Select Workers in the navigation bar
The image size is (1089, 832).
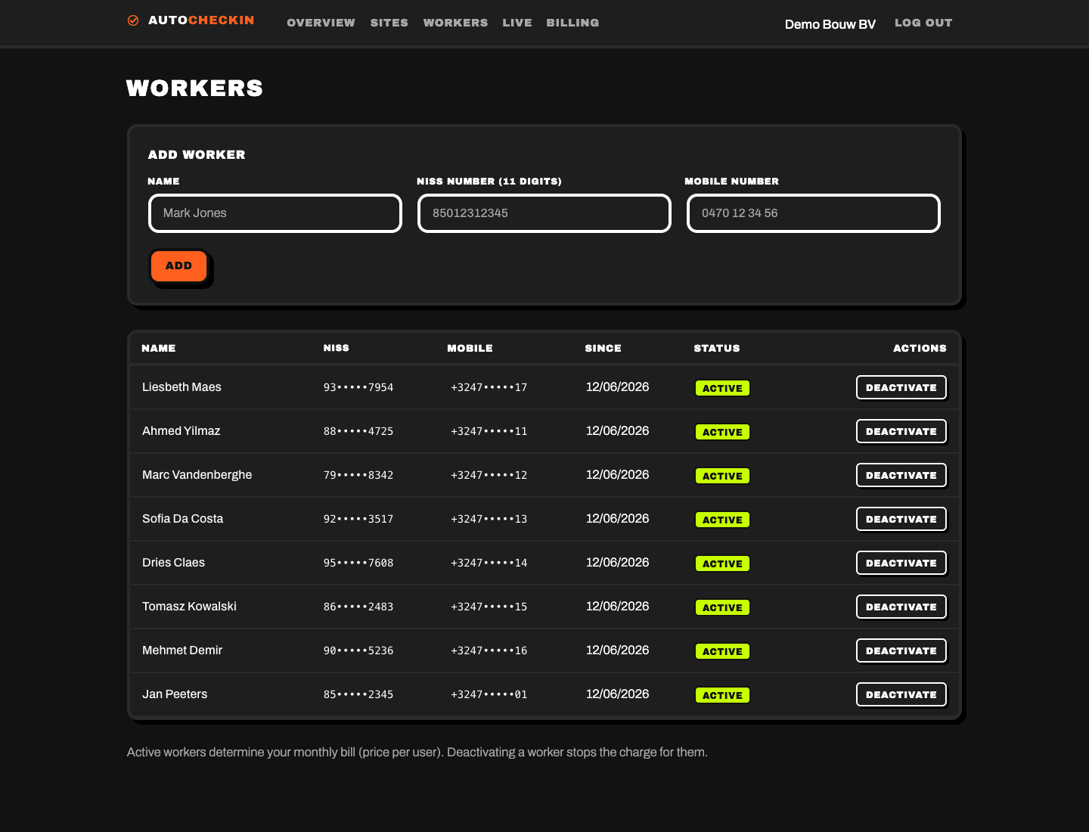pos(455,23)
